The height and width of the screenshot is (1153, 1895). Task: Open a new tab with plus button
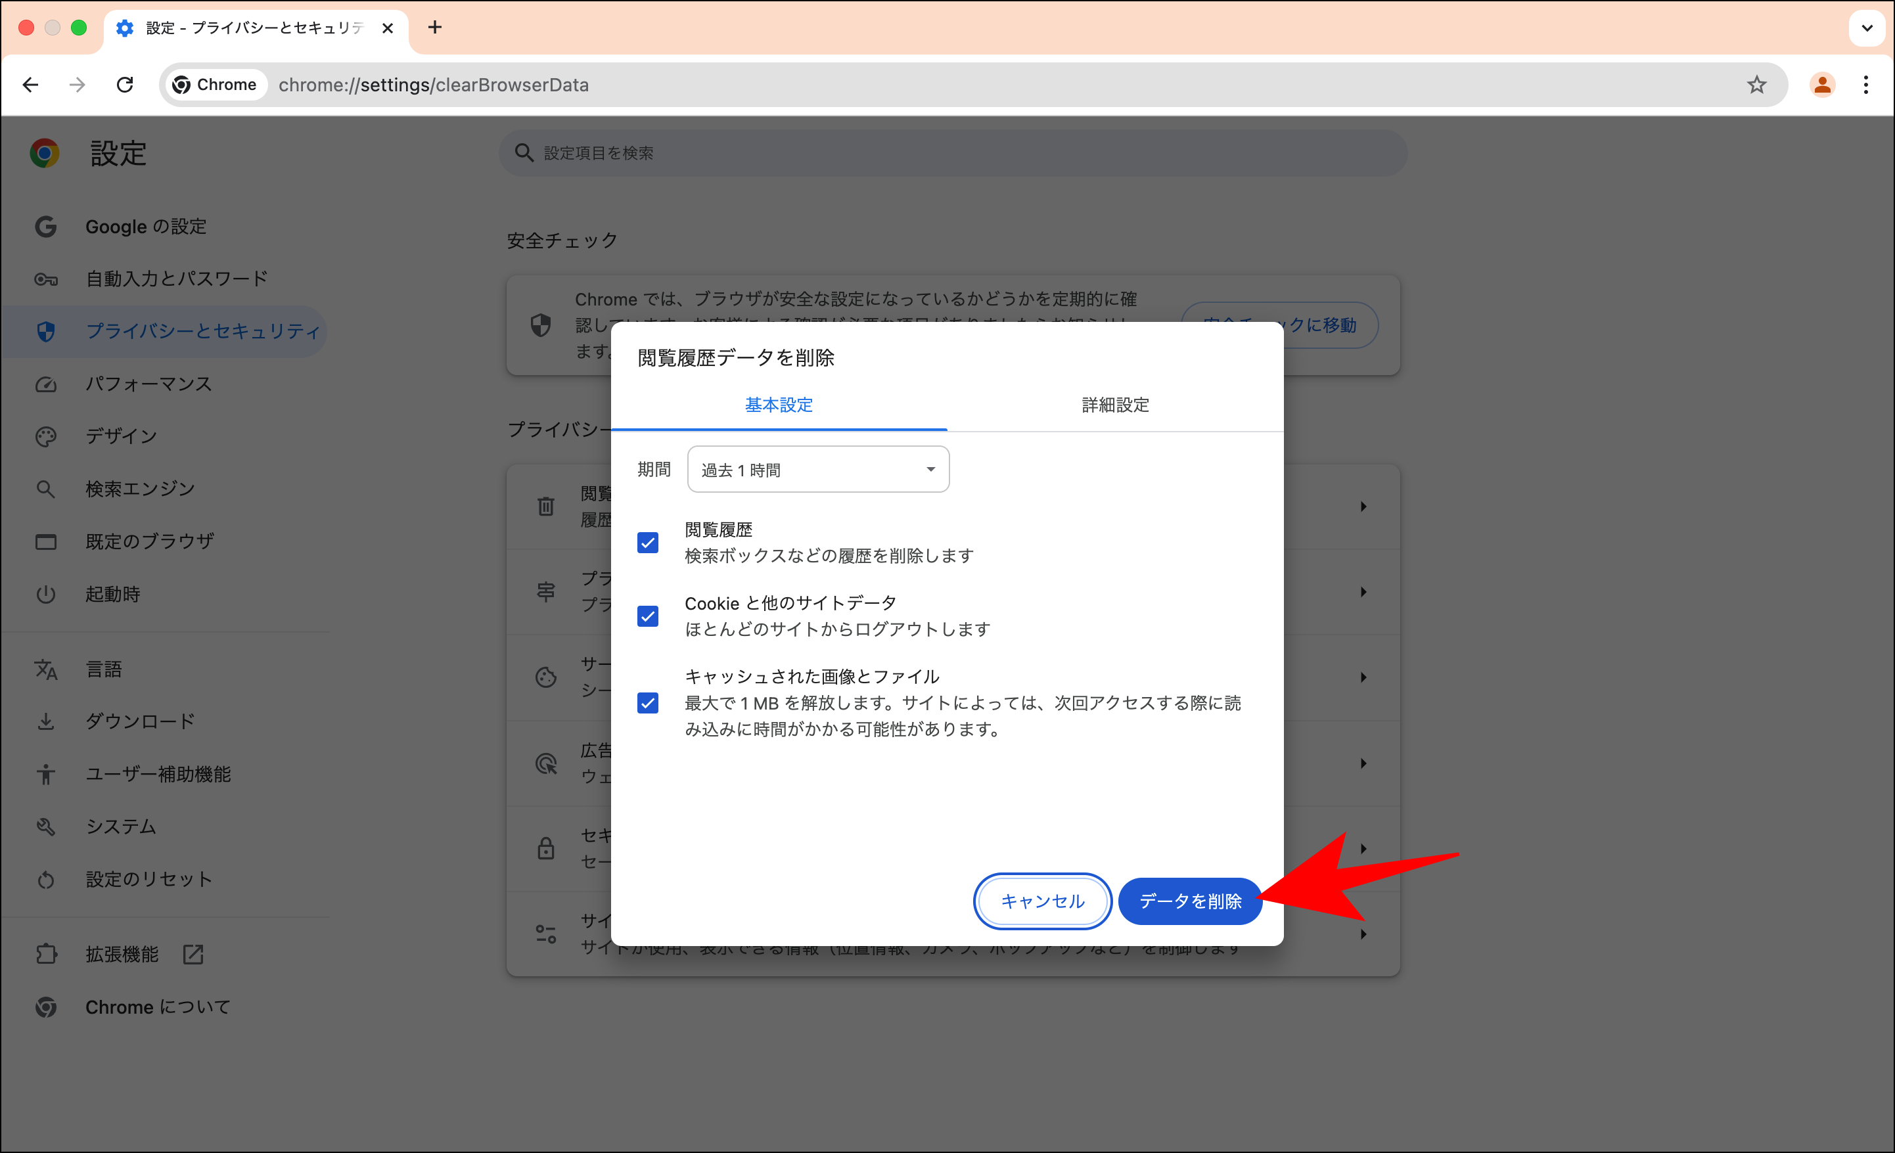pyautogui.click(x=435, y=28)
